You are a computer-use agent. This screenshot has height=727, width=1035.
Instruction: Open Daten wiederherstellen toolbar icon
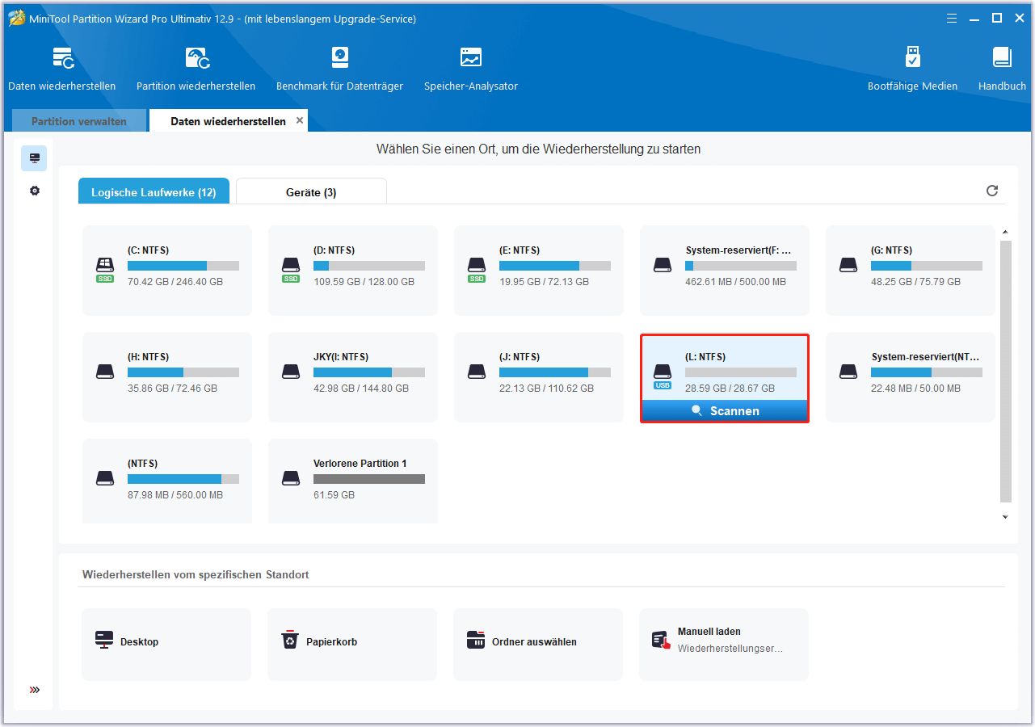click(x=63, y=57)
